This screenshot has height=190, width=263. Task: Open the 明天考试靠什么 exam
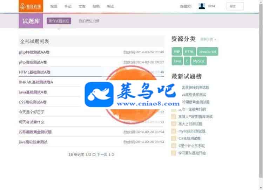[x=32, y=122]
